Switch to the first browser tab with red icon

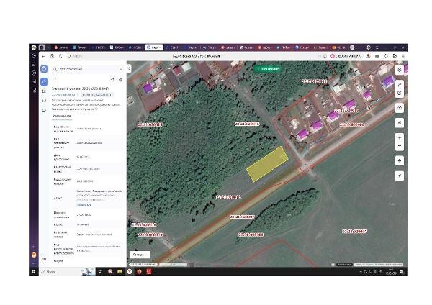pos(61,47)
